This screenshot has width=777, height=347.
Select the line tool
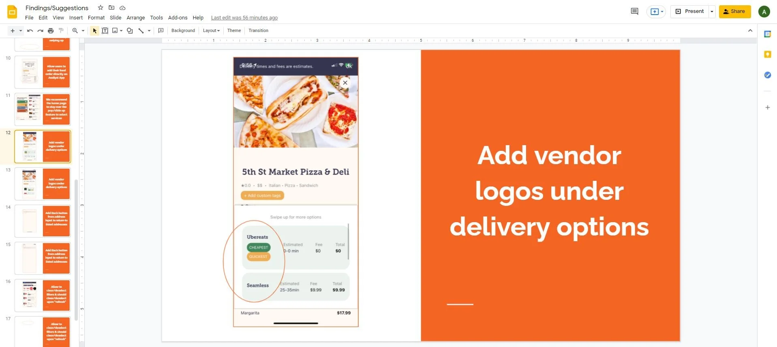pos(141,30)
